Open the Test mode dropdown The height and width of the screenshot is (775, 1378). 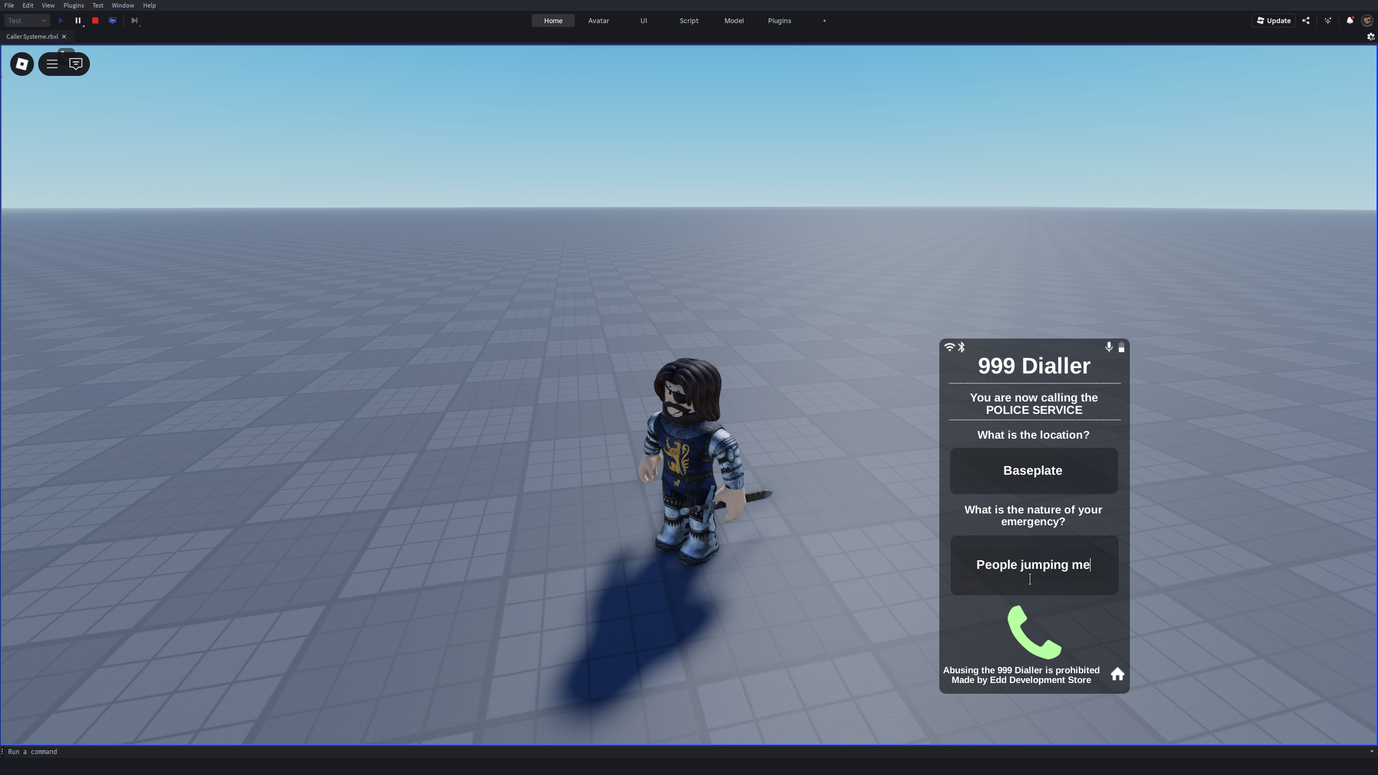26,20
